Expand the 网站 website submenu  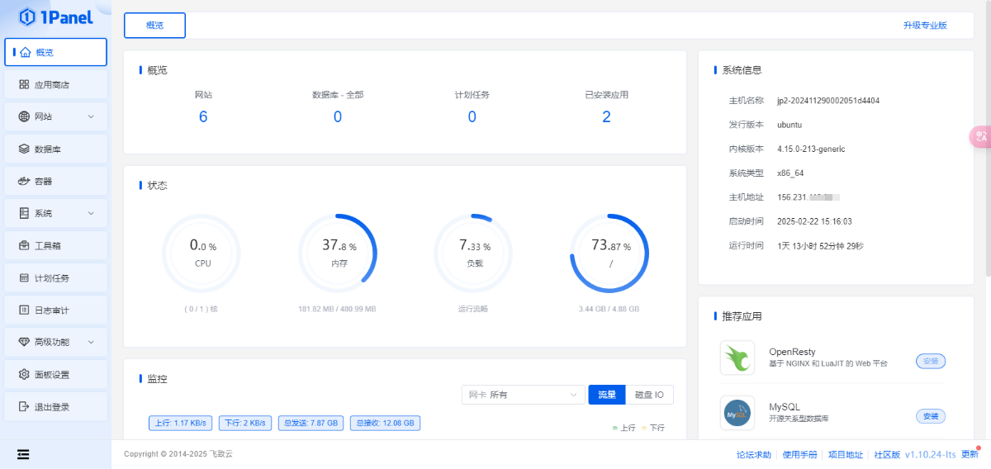click(91, 116)
